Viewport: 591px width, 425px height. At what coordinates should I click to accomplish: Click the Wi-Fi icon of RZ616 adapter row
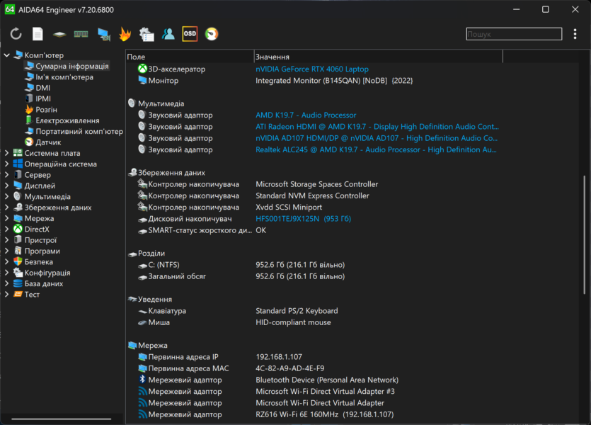[142, 414]
